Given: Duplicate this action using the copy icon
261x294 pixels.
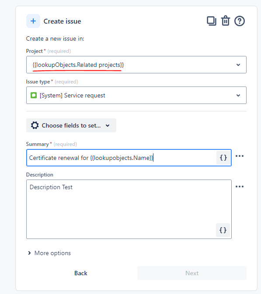Looking at the screenshot, I should (212, 21).
